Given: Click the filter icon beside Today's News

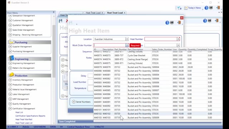Looking at the screenshot, I should coord(179,8).
